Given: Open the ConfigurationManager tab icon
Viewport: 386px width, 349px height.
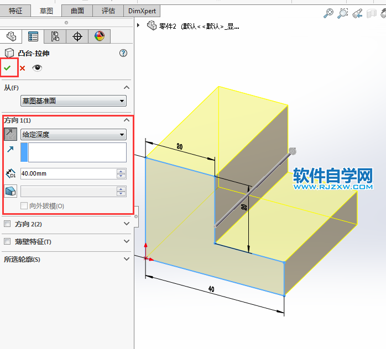Looking at the screenshot, I should 55,36.
